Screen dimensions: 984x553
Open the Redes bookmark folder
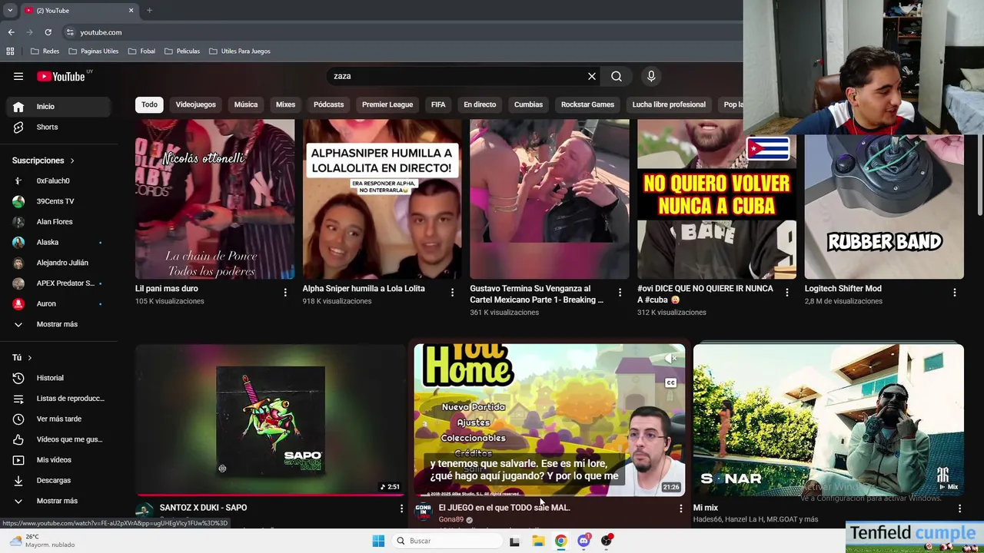tap(45, 51)
